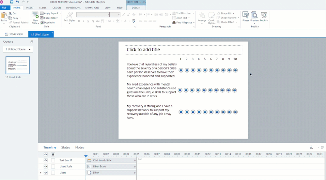Toggle lock checkbox for Likert Scale row
The width and height of the screenshot is (326, 180).
click(x=53, y=167)
